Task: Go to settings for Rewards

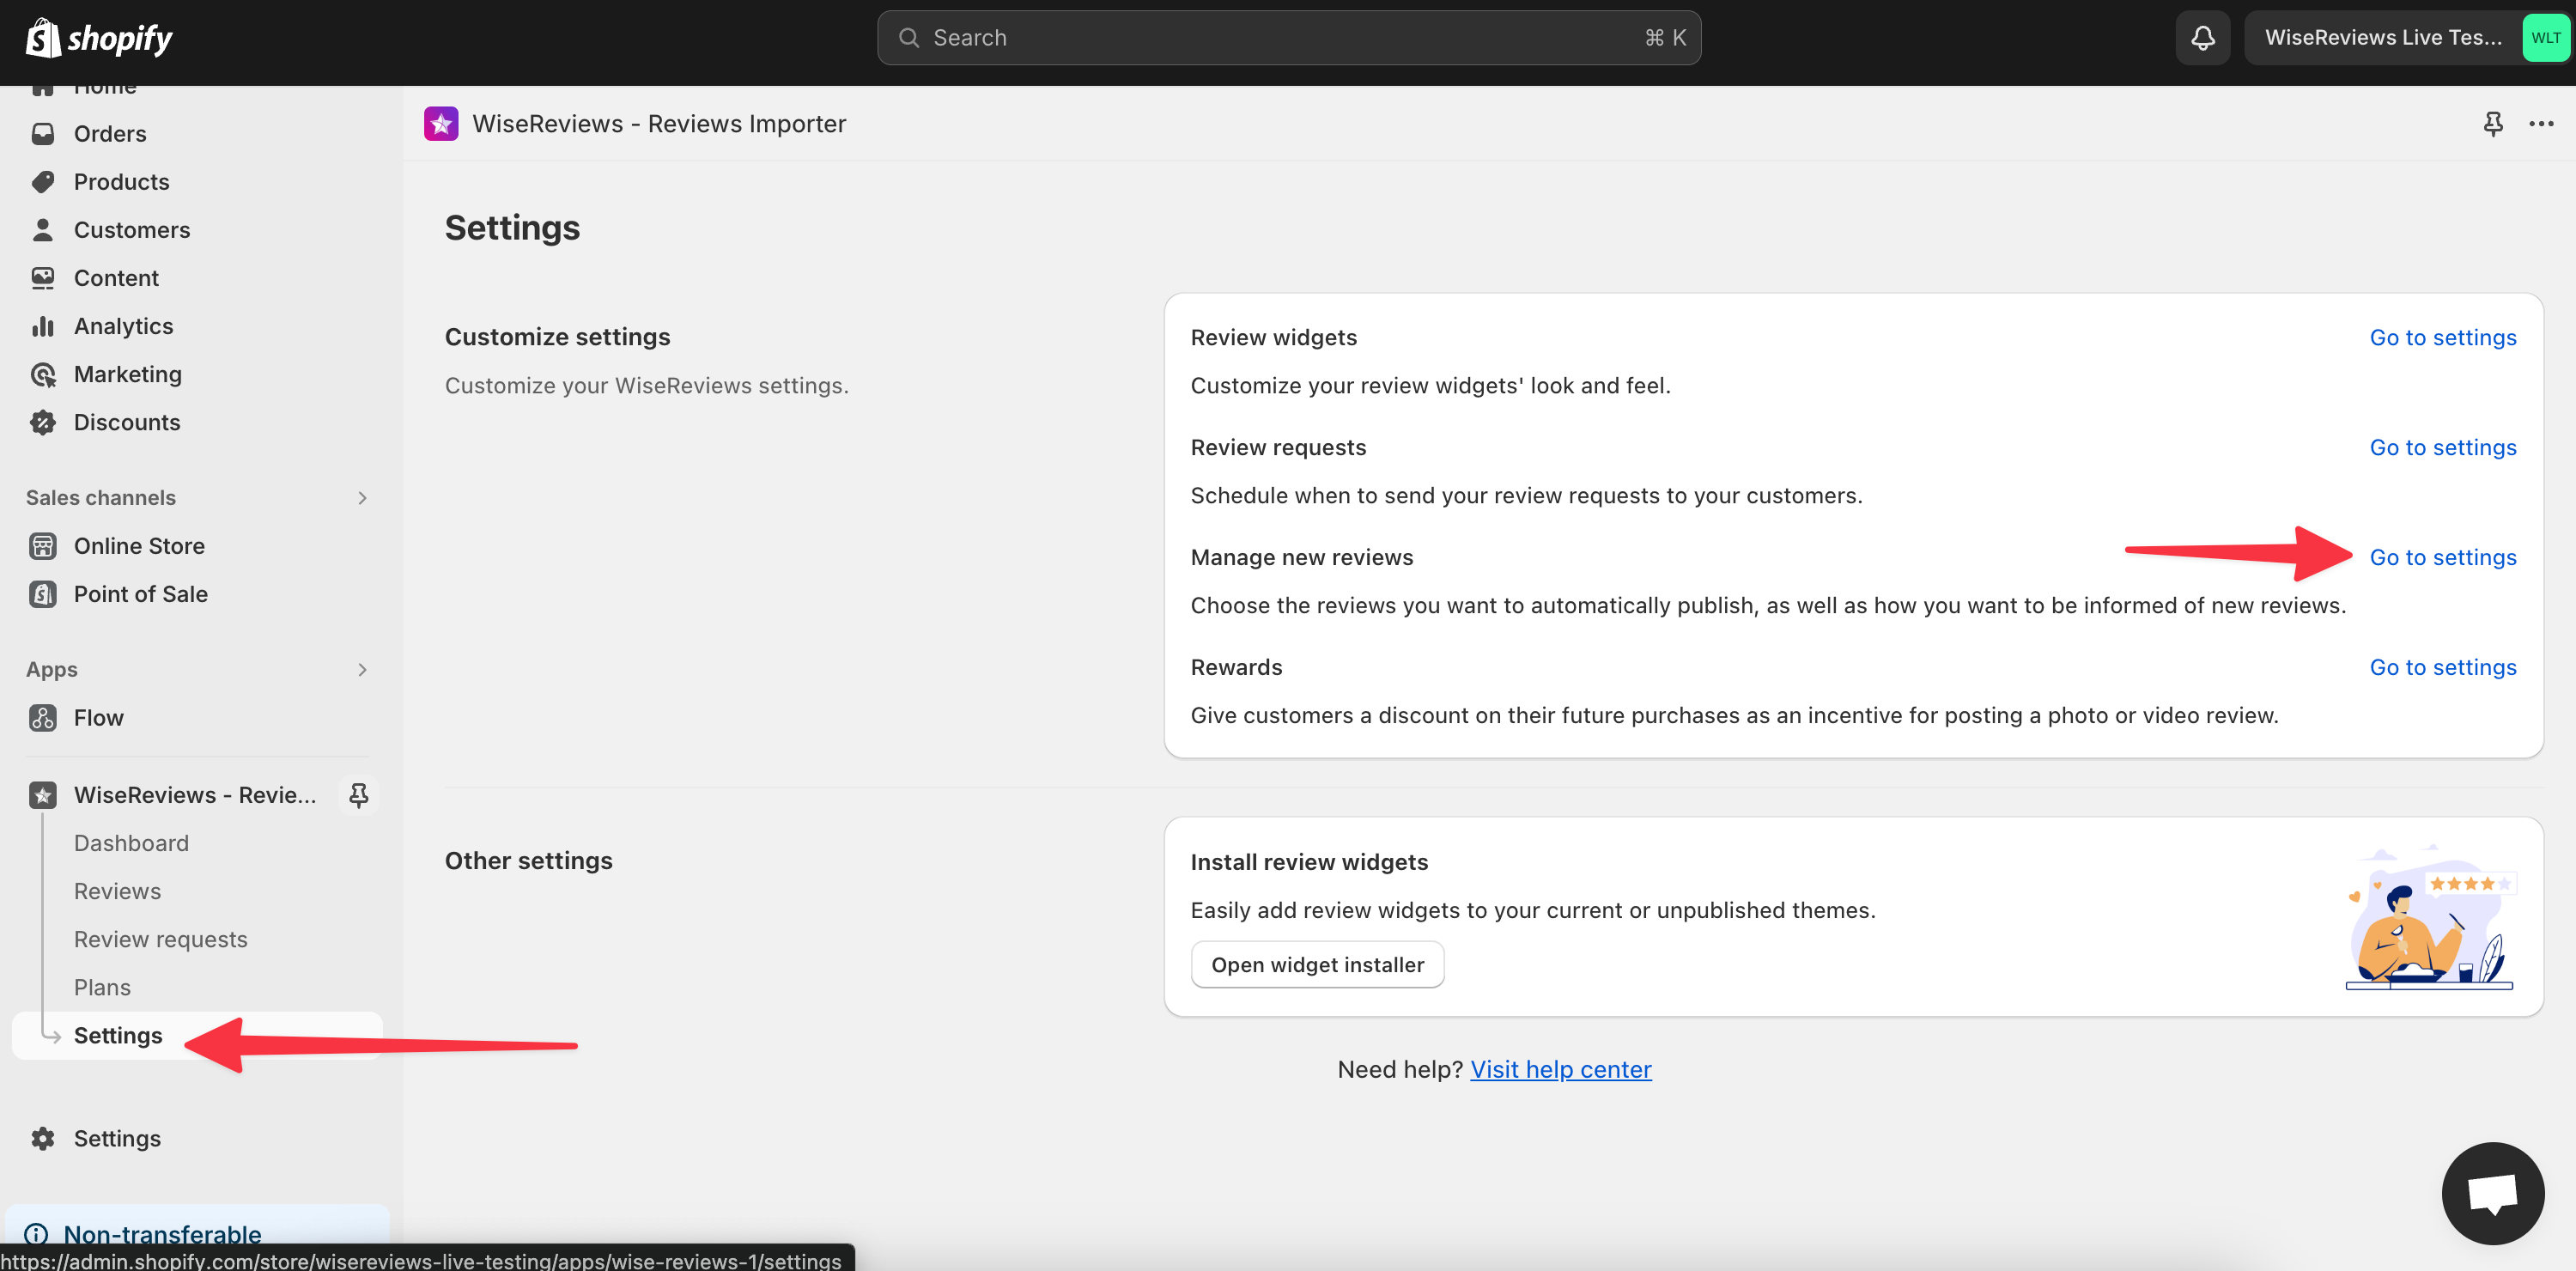Action: coord(2442,668)
